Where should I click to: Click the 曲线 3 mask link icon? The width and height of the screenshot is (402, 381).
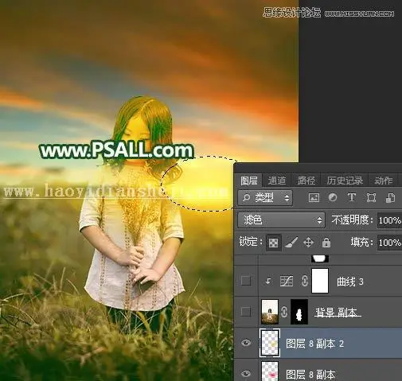tap(305, 281)
